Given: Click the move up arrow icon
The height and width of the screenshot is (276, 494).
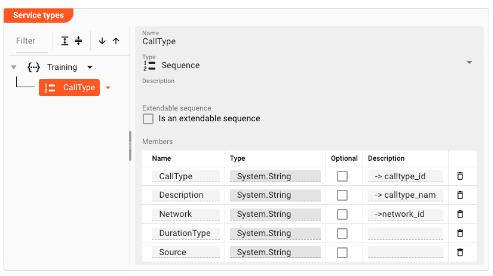Looking at the screenshot, I should [x=116, y=41].
